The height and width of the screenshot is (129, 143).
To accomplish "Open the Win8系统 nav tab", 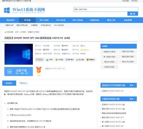I will [61, 20].
